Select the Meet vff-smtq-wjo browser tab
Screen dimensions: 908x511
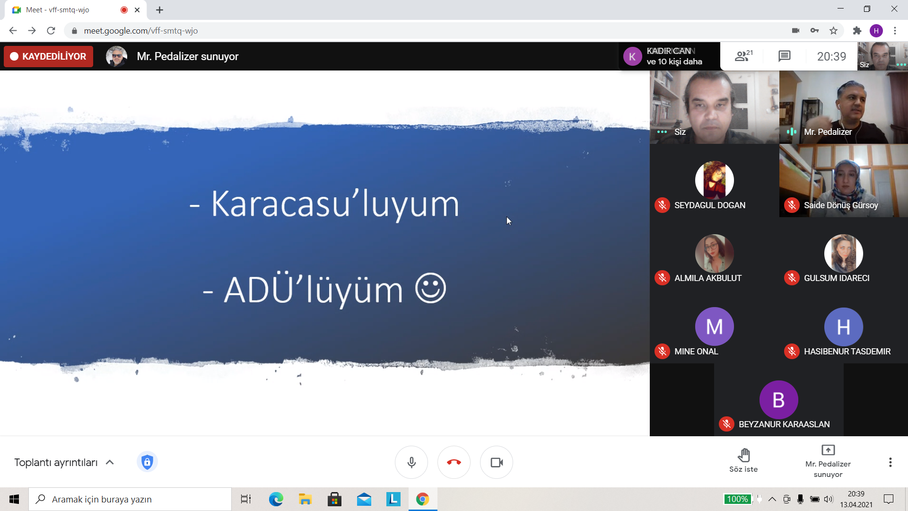coord(66,10)
